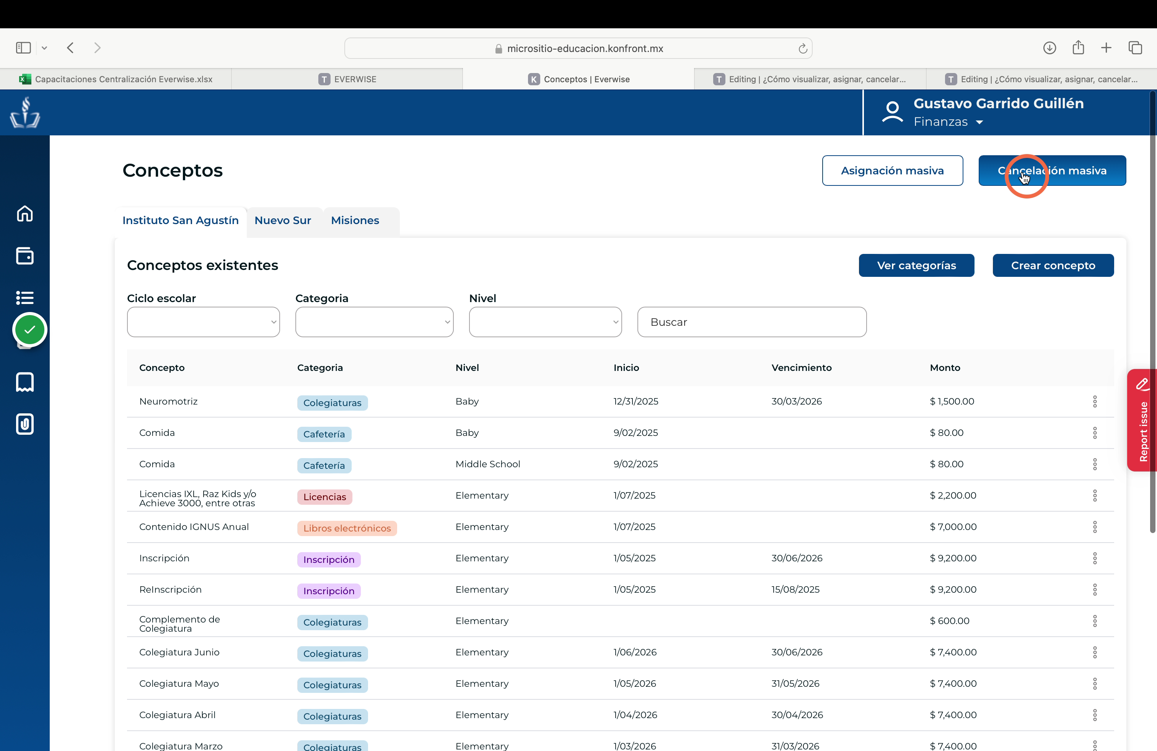Click the address bar showing micrositio-educacion.konfront.mx
Screen dimensions: 1157x751
(x=578, y=48)
